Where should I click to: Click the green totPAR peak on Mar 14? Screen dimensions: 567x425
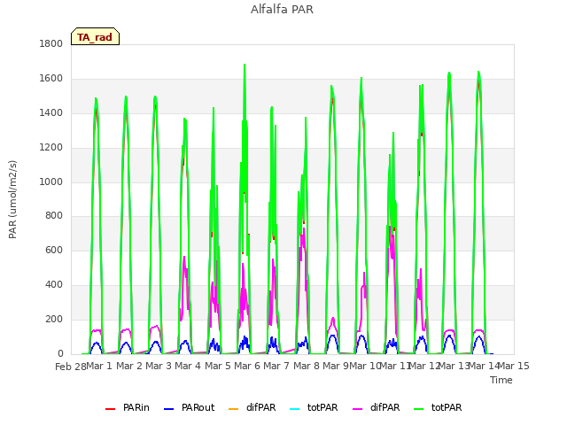(478, 72)
